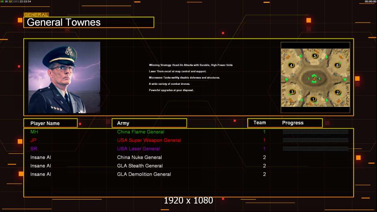
Task: Click SR's loading progress bar
Action: [315, 149]
